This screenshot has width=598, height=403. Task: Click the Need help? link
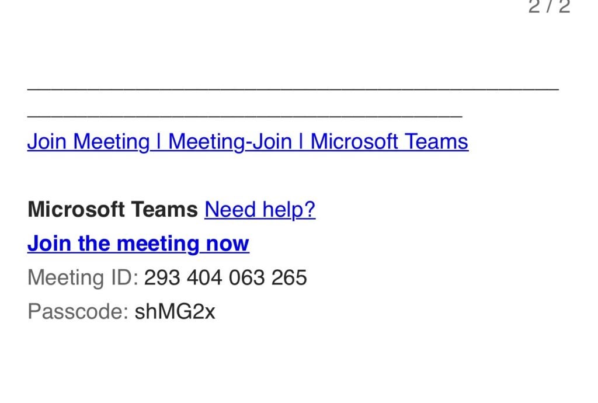(x=260, y=210)
